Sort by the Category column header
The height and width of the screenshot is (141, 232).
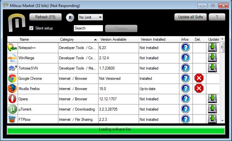coord(78,39)
